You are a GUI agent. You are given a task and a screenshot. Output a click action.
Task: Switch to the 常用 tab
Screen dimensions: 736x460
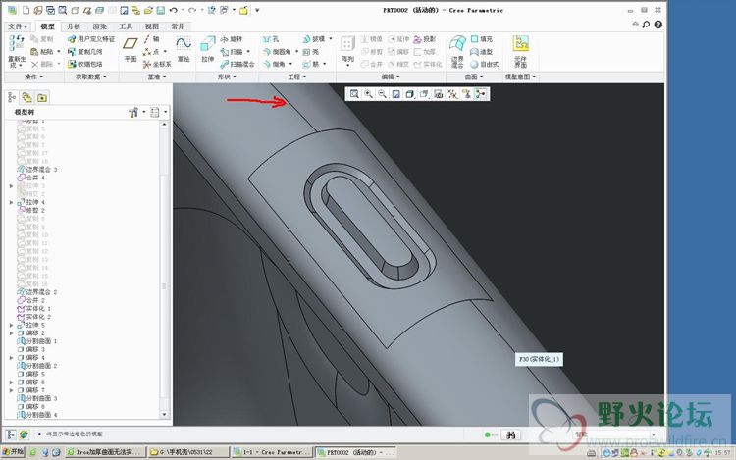[178, 26]
